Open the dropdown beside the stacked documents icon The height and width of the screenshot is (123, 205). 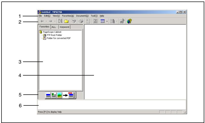tap(117, 21)
